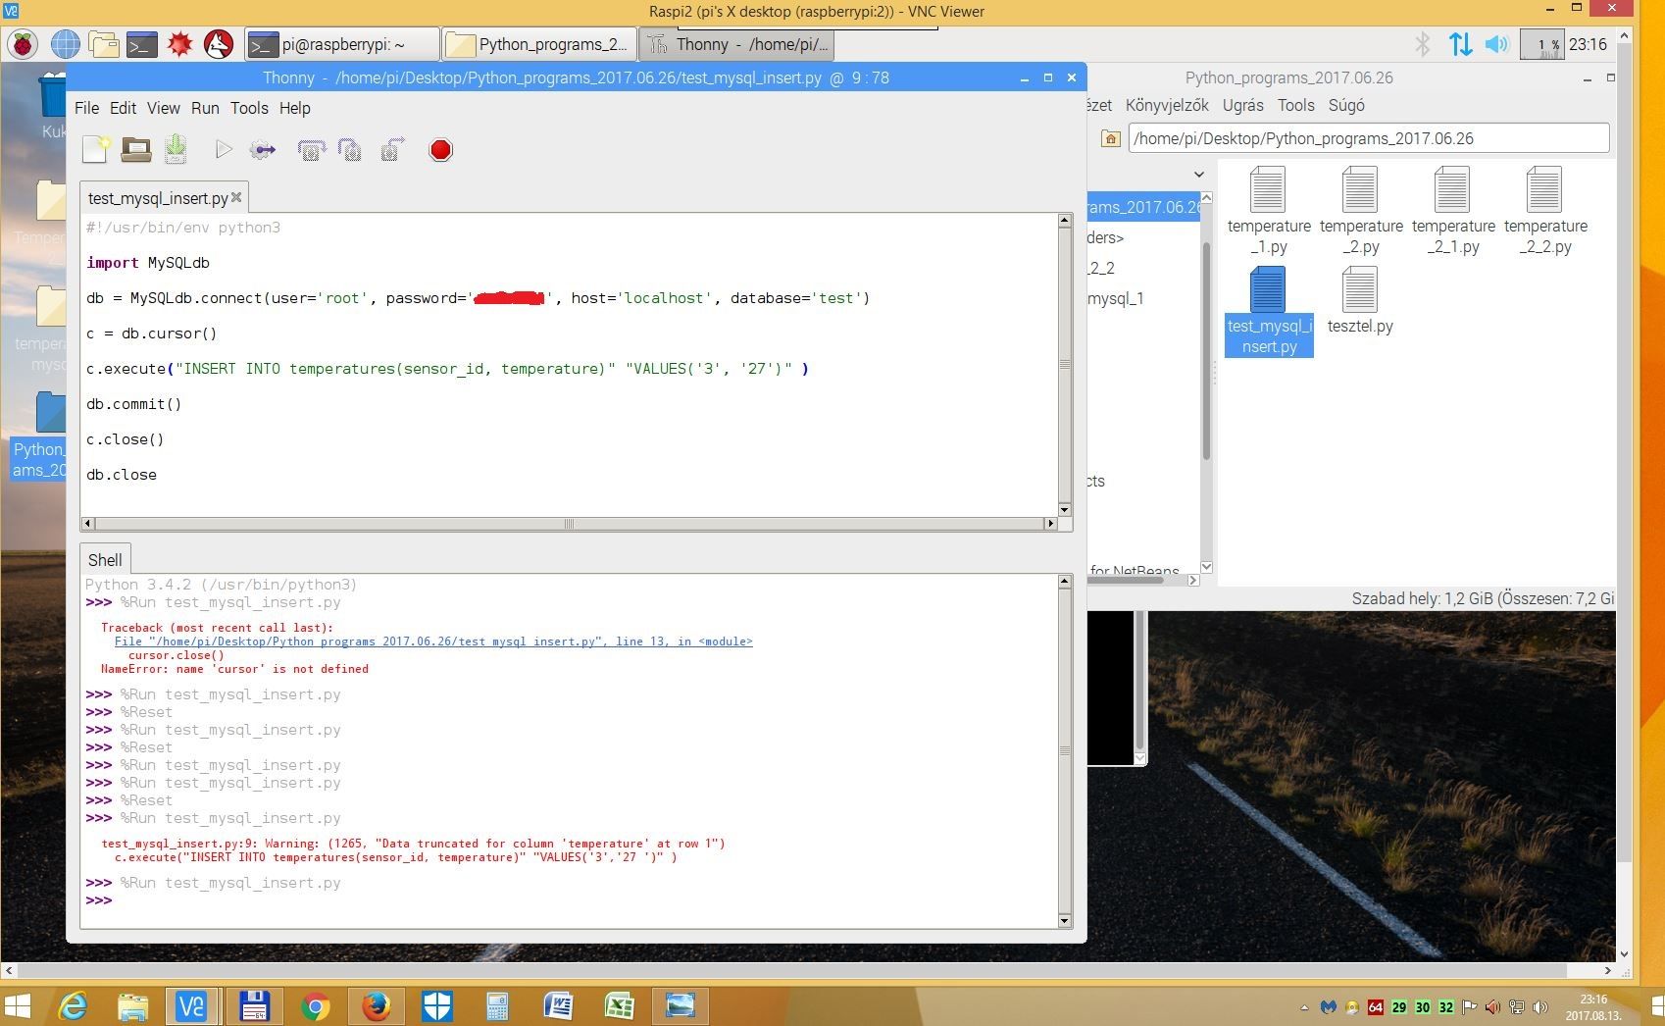Open Könyvjelzők menu in the file manager
Viewport: 1665px width, 1026px height.
(1167, 105)
